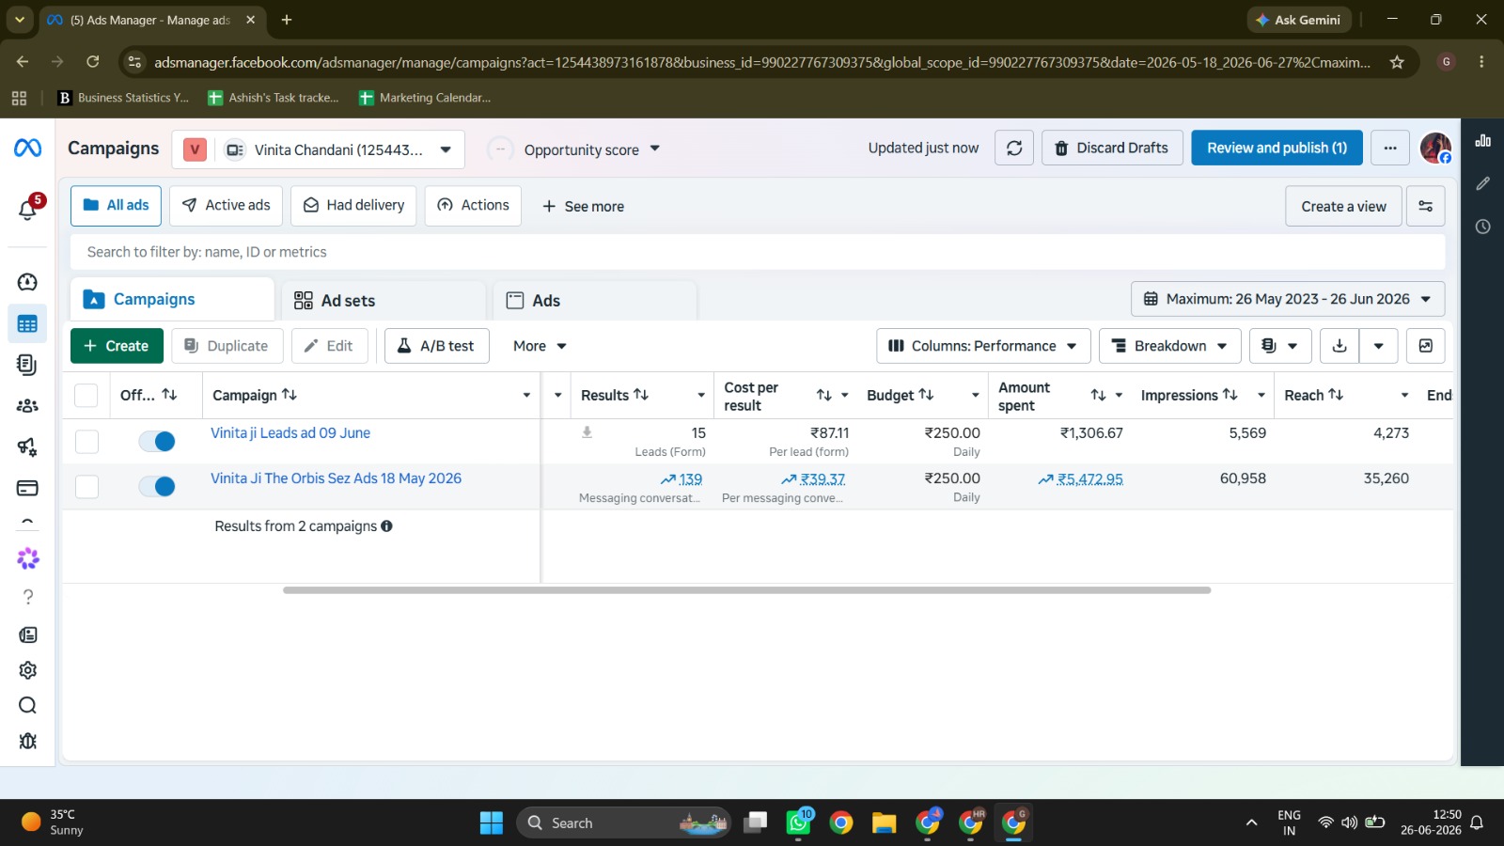Viewport: 1504px width, 846px height.
Task: Click Create a view
Action: pyautogui.click(x=1343, y=206)
